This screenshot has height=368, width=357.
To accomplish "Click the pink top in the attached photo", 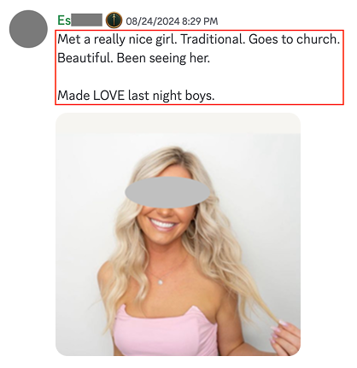I will click(165, 331).
